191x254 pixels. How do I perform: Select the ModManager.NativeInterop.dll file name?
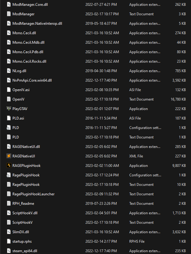[x=37, y=24]
